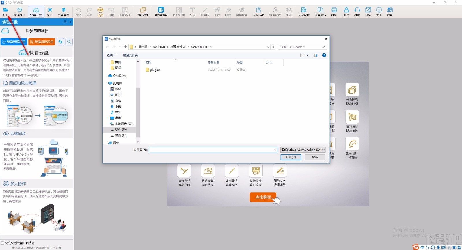The height and width of the screenshot is (250, 462).
Task: Click 新建普通项目 button
Action: point(14,42)
